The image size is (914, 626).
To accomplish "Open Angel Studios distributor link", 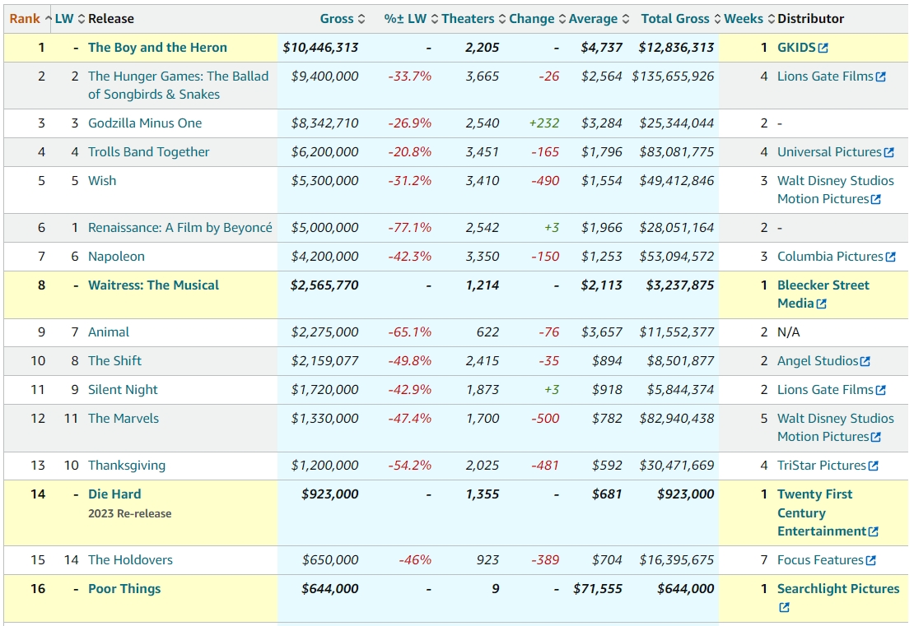I will pyautogui.click(x=818, y=361).
